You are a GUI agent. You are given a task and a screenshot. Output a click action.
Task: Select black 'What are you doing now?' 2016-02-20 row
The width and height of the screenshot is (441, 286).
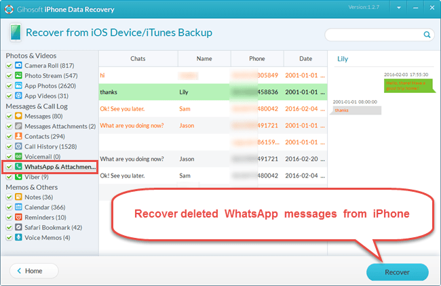click(x=213, y=159)
